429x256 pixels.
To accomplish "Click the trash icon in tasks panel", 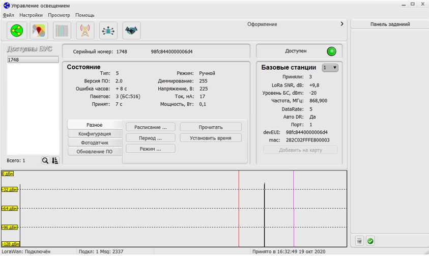I will (359, 241).
